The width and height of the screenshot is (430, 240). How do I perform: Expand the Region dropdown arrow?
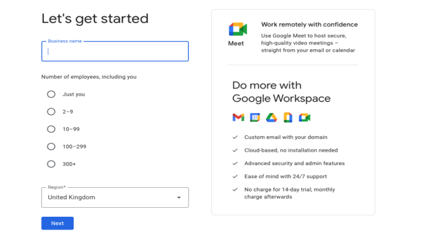coord(179,197)
